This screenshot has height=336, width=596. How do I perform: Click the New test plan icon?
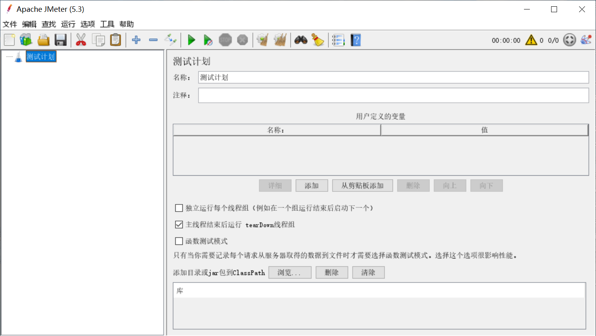9,40
